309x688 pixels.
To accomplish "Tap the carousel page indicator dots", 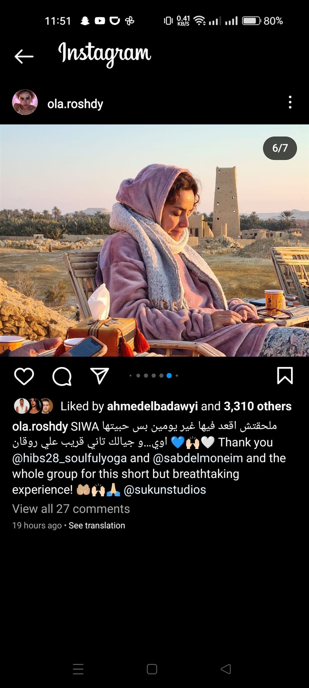I will coord(154,376).
